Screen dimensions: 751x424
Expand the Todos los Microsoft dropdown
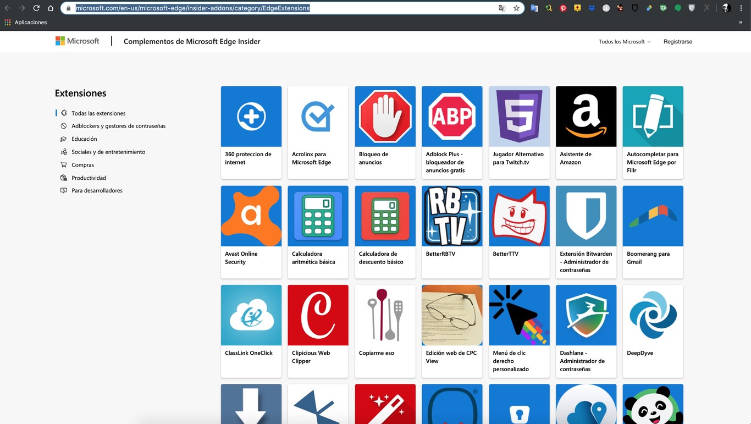[x=624, y=41]
